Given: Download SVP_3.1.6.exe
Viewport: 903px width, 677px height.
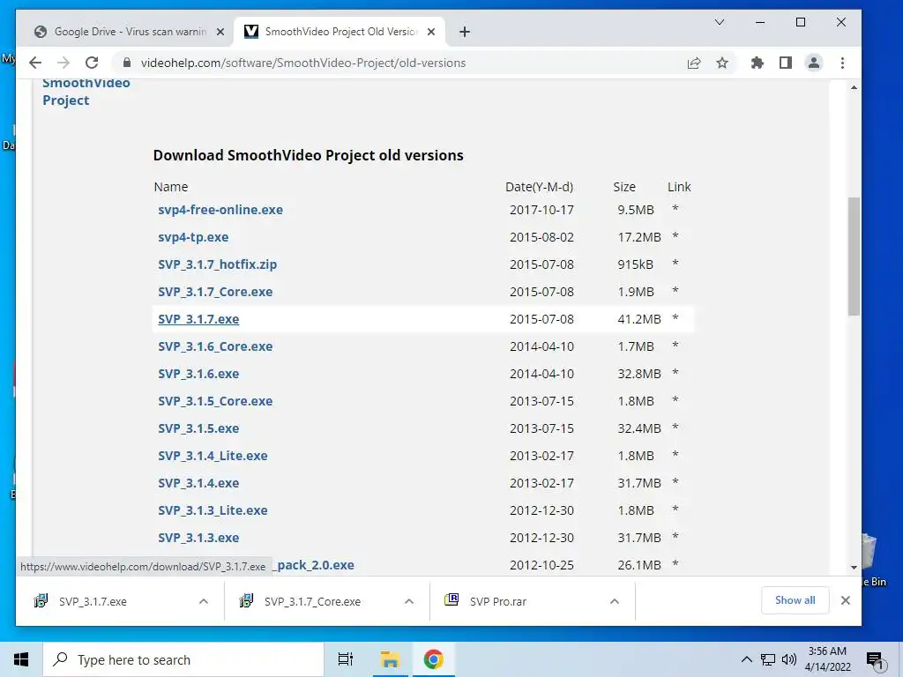Looking at the screenshot, I should coord(198,374).
